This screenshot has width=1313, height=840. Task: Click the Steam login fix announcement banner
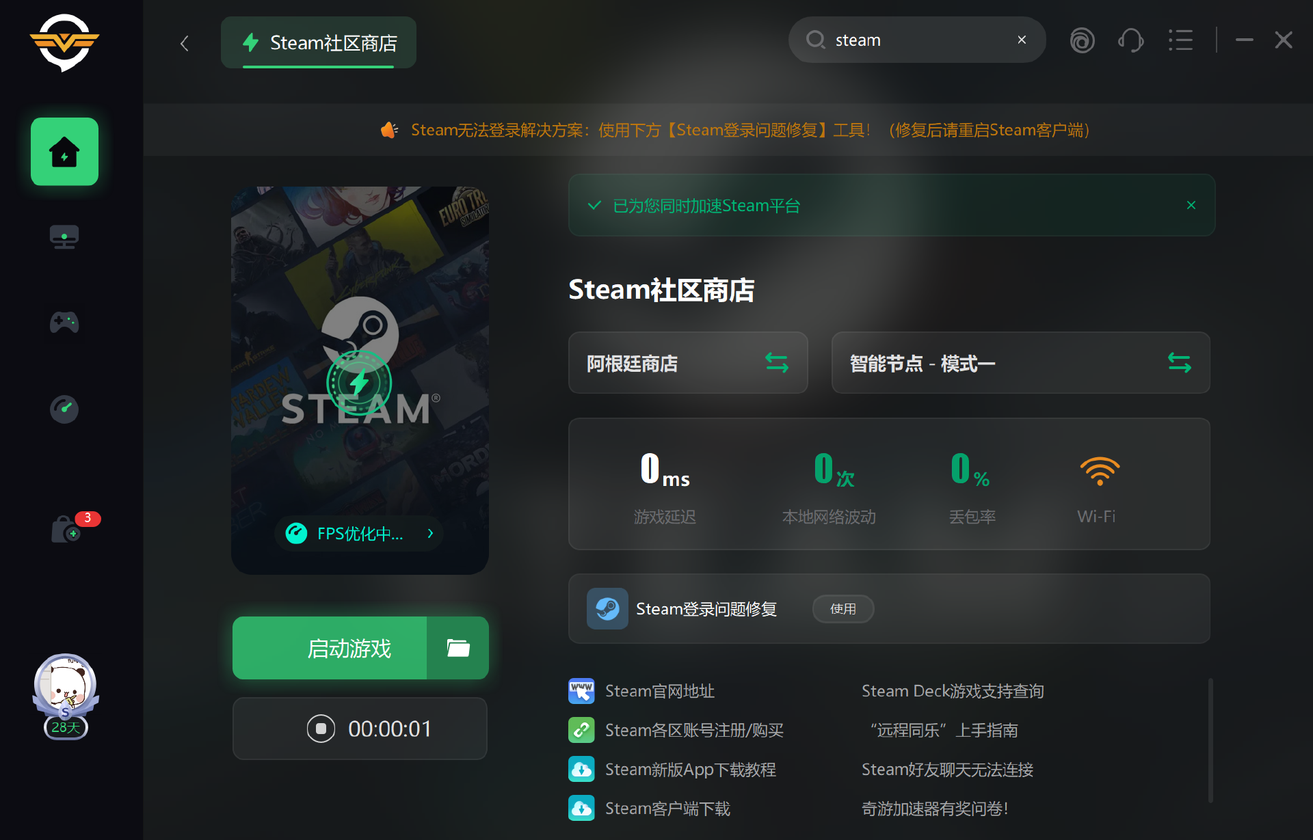[x=734, y=130]
